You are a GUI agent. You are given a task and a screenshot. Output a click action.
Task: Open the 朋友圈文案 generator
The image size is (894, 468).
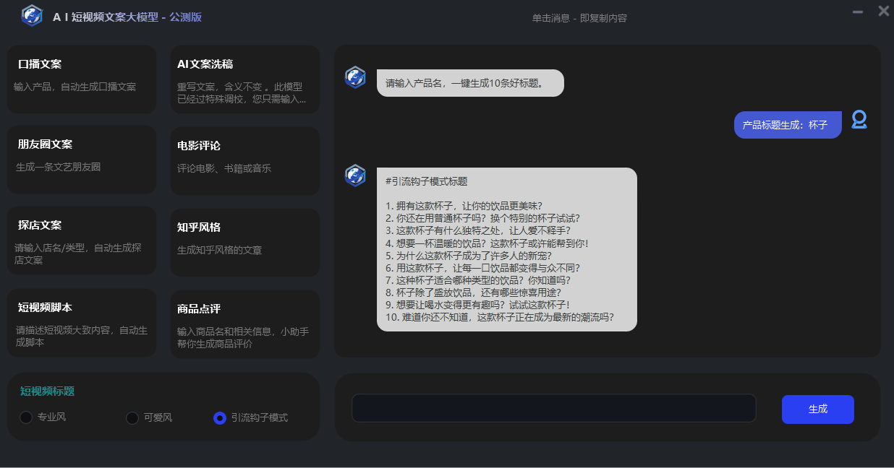click(x=82, y=160)
